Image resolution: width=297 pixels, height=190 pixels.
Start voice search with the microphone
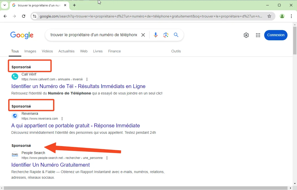[x=155, y=35]
